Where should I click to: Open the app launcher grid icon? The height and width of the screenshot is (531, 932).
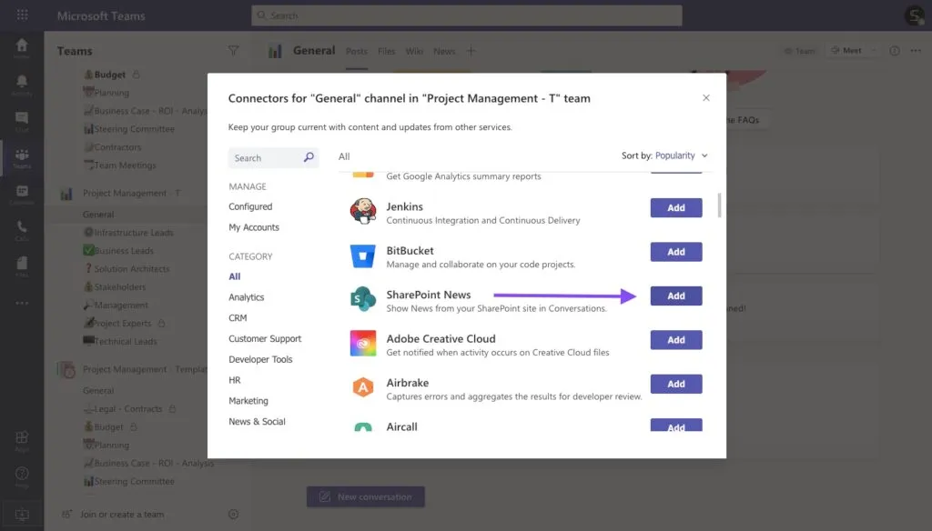pyautogui.click(x=22, y=15)
